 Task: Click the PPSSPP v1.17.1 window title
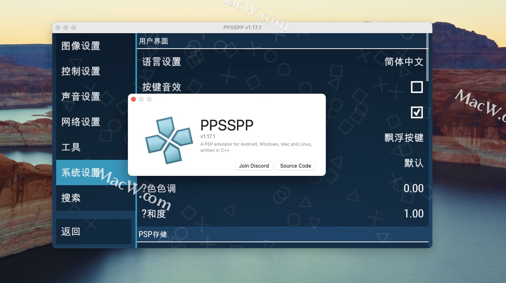[x=242, y=27]
